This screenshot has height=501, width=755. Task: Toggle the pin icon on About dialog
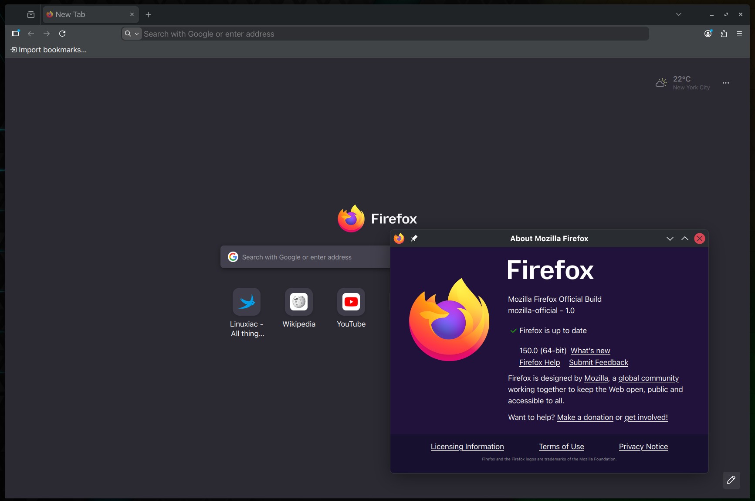coord(414,238)
